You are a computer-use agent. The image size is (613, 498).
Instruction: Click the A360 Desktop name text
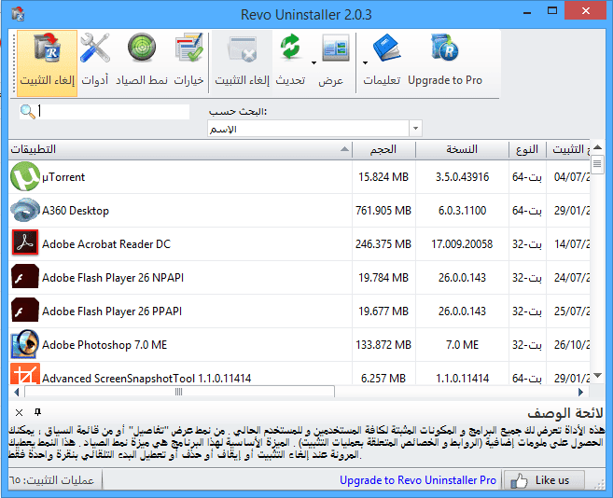pyautogui.click(x=76, y=211)
